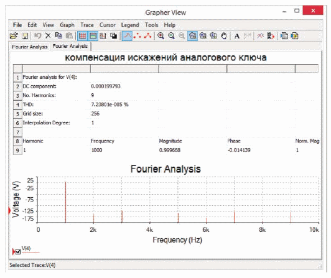This screenshot has height=278, width=331.
Task: Open the Legend menu
Action: pyautogui.click(x=130, y=25)
